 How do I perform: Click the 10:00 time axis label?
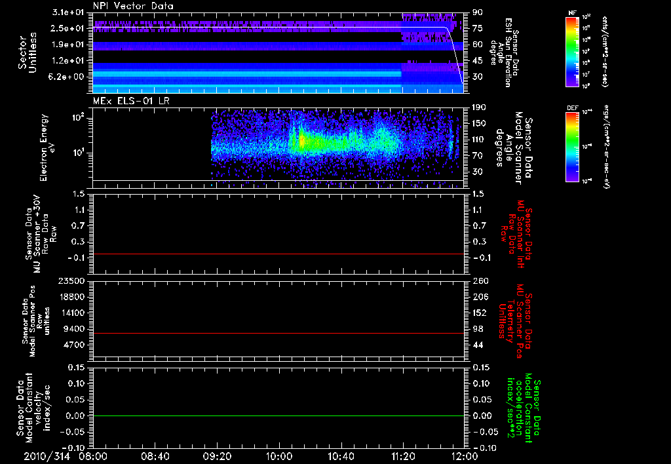279,456
